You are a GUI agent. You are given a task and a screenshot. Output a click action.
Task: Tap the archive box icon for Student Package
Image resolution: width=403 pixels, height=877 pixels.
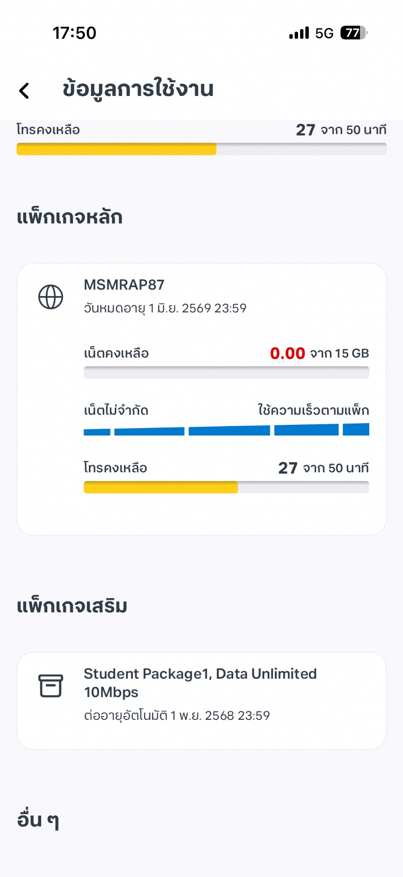click(x=51, y=686)
